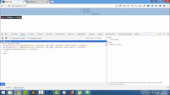Switch to the Redux tab
The width and height of the screenshot is (170, 95).
tap(137, 34)
